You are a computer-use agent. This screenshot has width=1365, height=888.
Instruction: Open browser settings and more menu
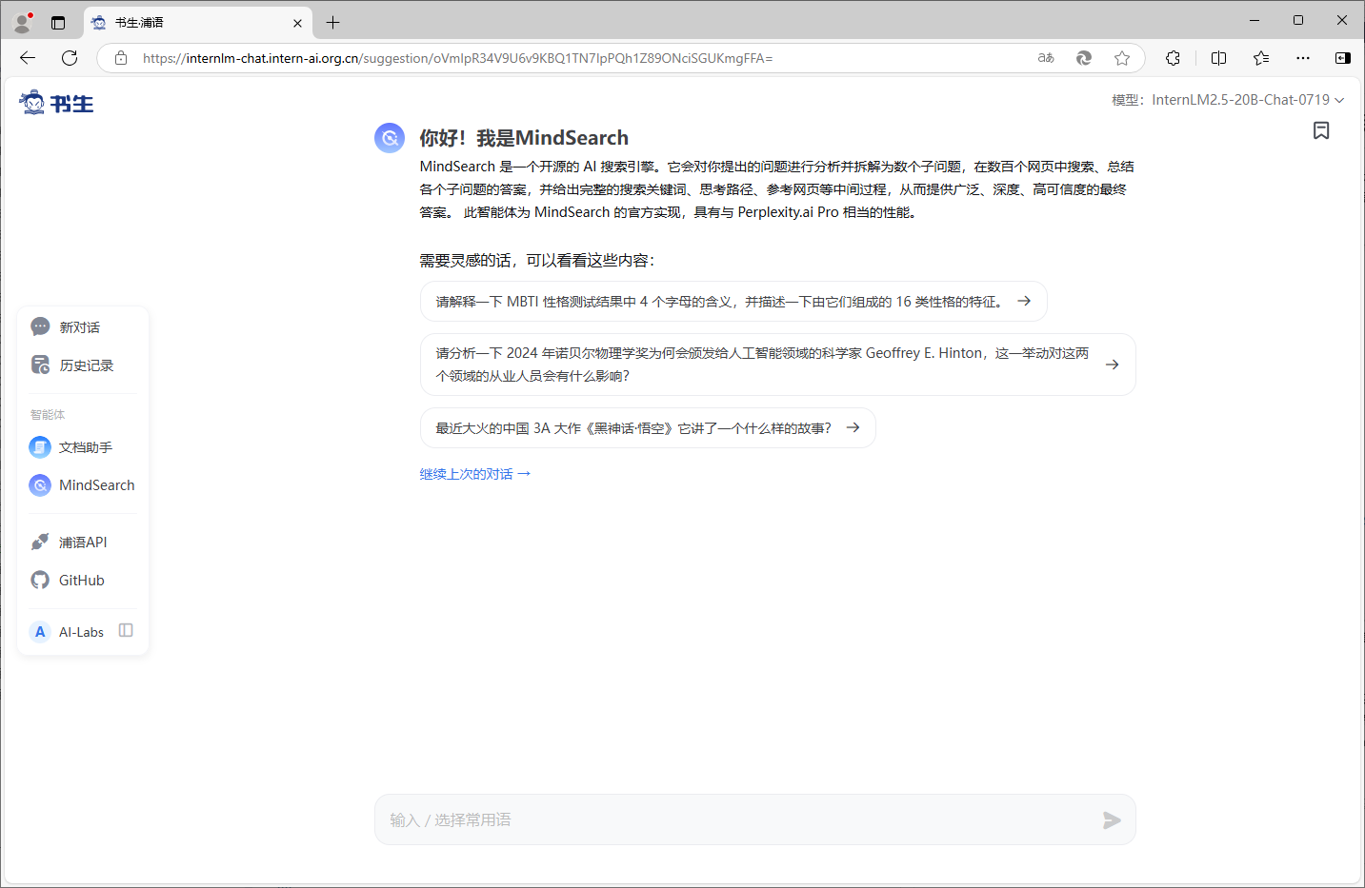click(x=1303, y=58)
